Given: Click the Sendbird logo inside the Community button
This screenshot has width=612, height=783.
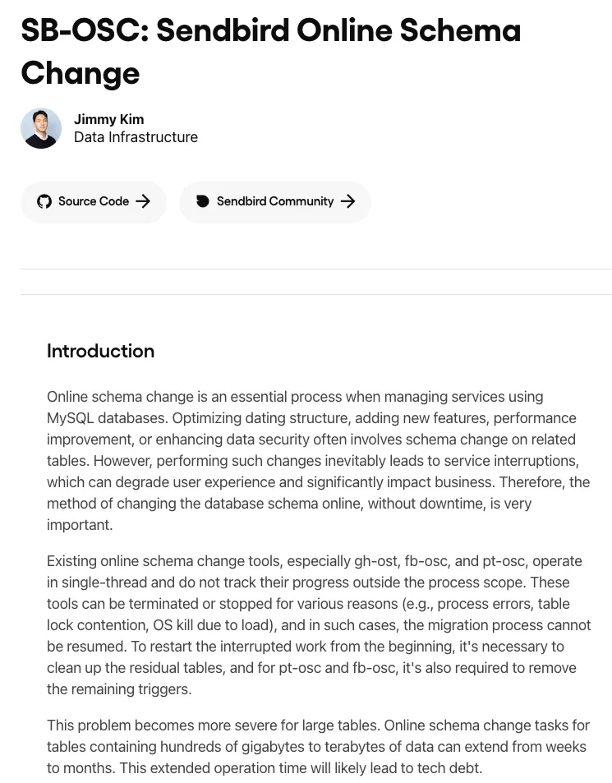Looking at the screenshot, I should pos(202,201).
